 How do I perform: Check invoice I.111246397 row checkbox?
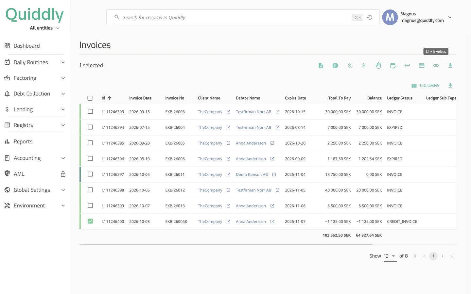(x=90, y=174)
